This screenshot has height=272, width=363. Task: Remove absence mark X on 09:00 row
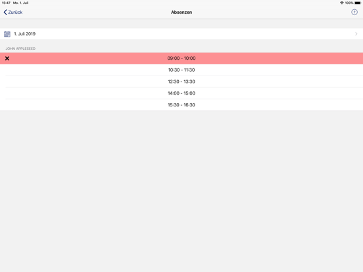pos(7,58)
